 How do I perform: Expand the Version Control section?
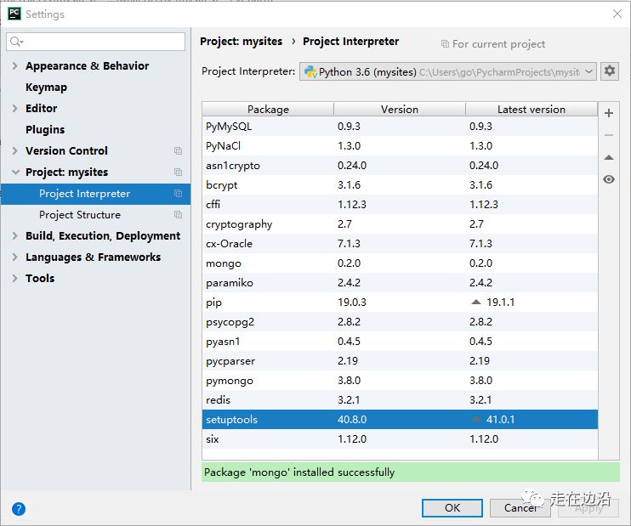coord(15,150)
